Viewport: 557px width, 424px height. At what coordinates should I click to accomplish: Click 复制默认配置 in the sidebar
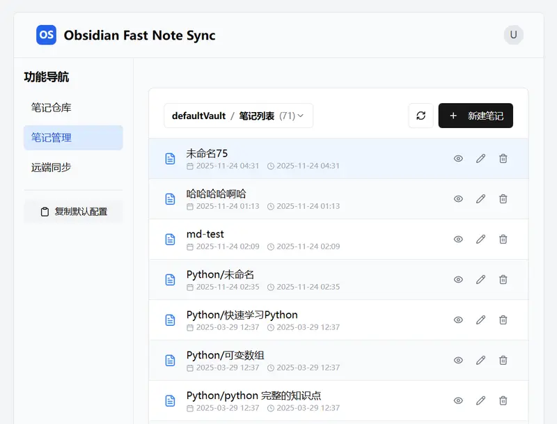coord(73,211)
